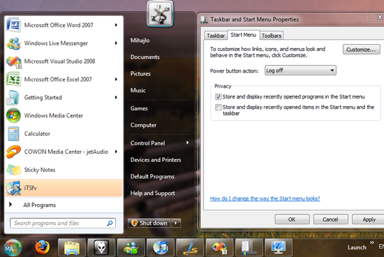Open Microsoft Office Word 2007 icon
384x257 pixels.
13,25
